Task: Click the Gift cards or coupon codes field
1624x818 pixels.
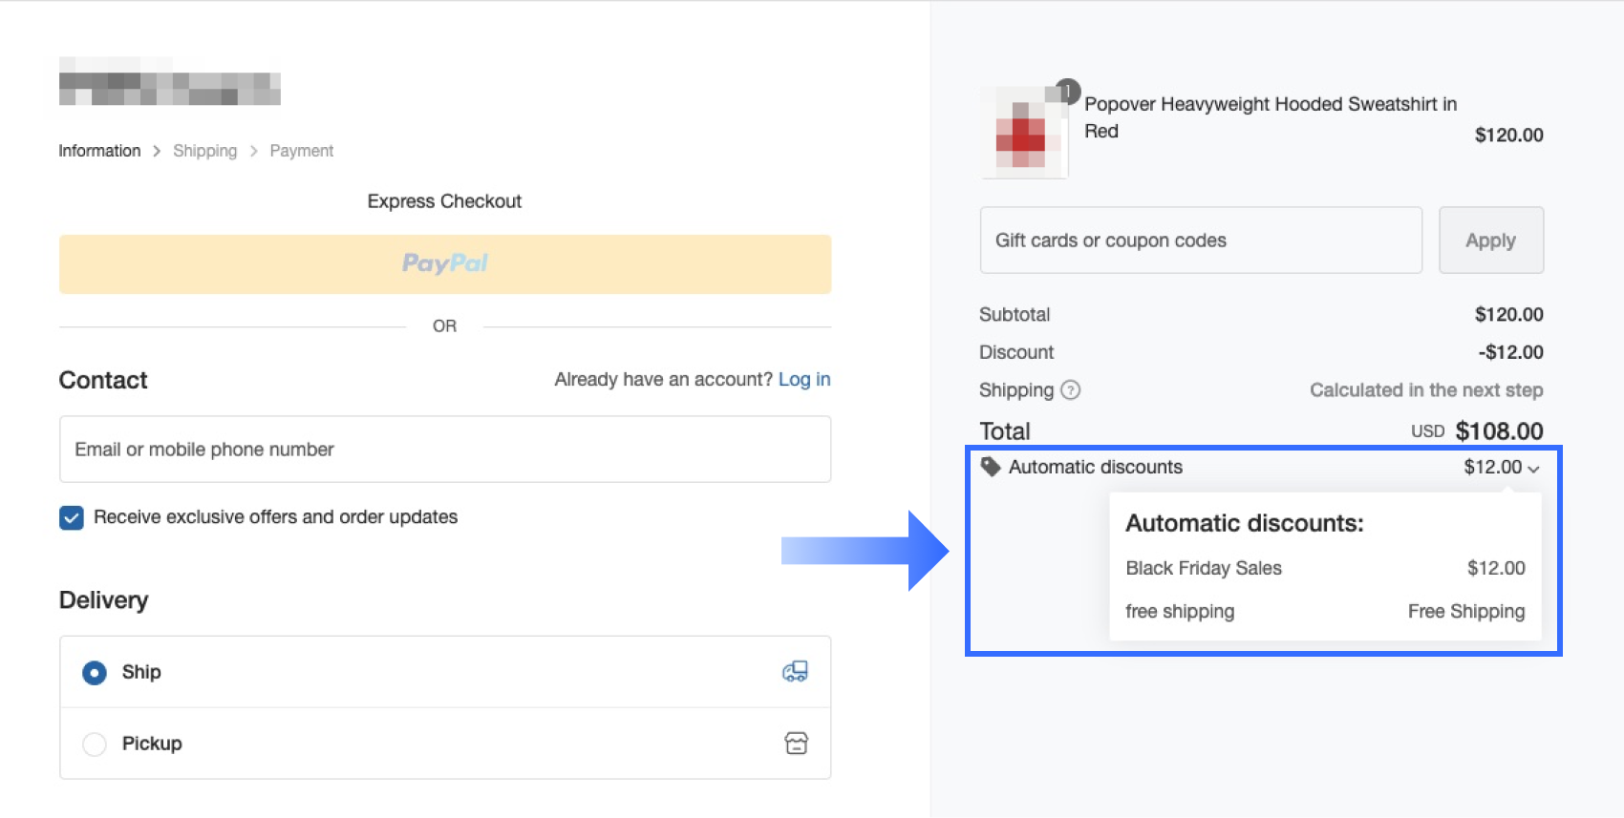Action: [x=1201, y=241]
